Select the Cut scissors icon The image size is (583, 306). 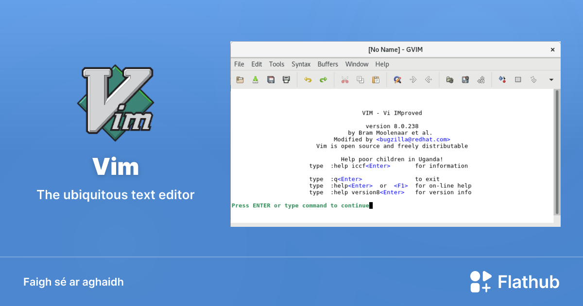coord(345,79)
